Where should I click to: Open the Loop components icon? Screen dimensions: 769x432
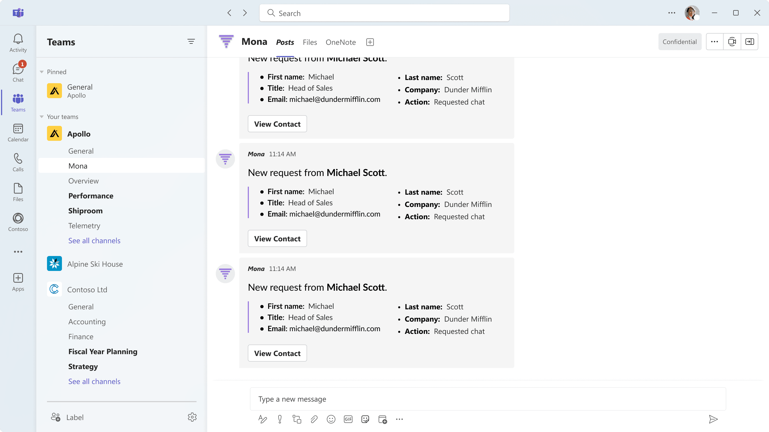pyautogui.click(x=297, y=419)
